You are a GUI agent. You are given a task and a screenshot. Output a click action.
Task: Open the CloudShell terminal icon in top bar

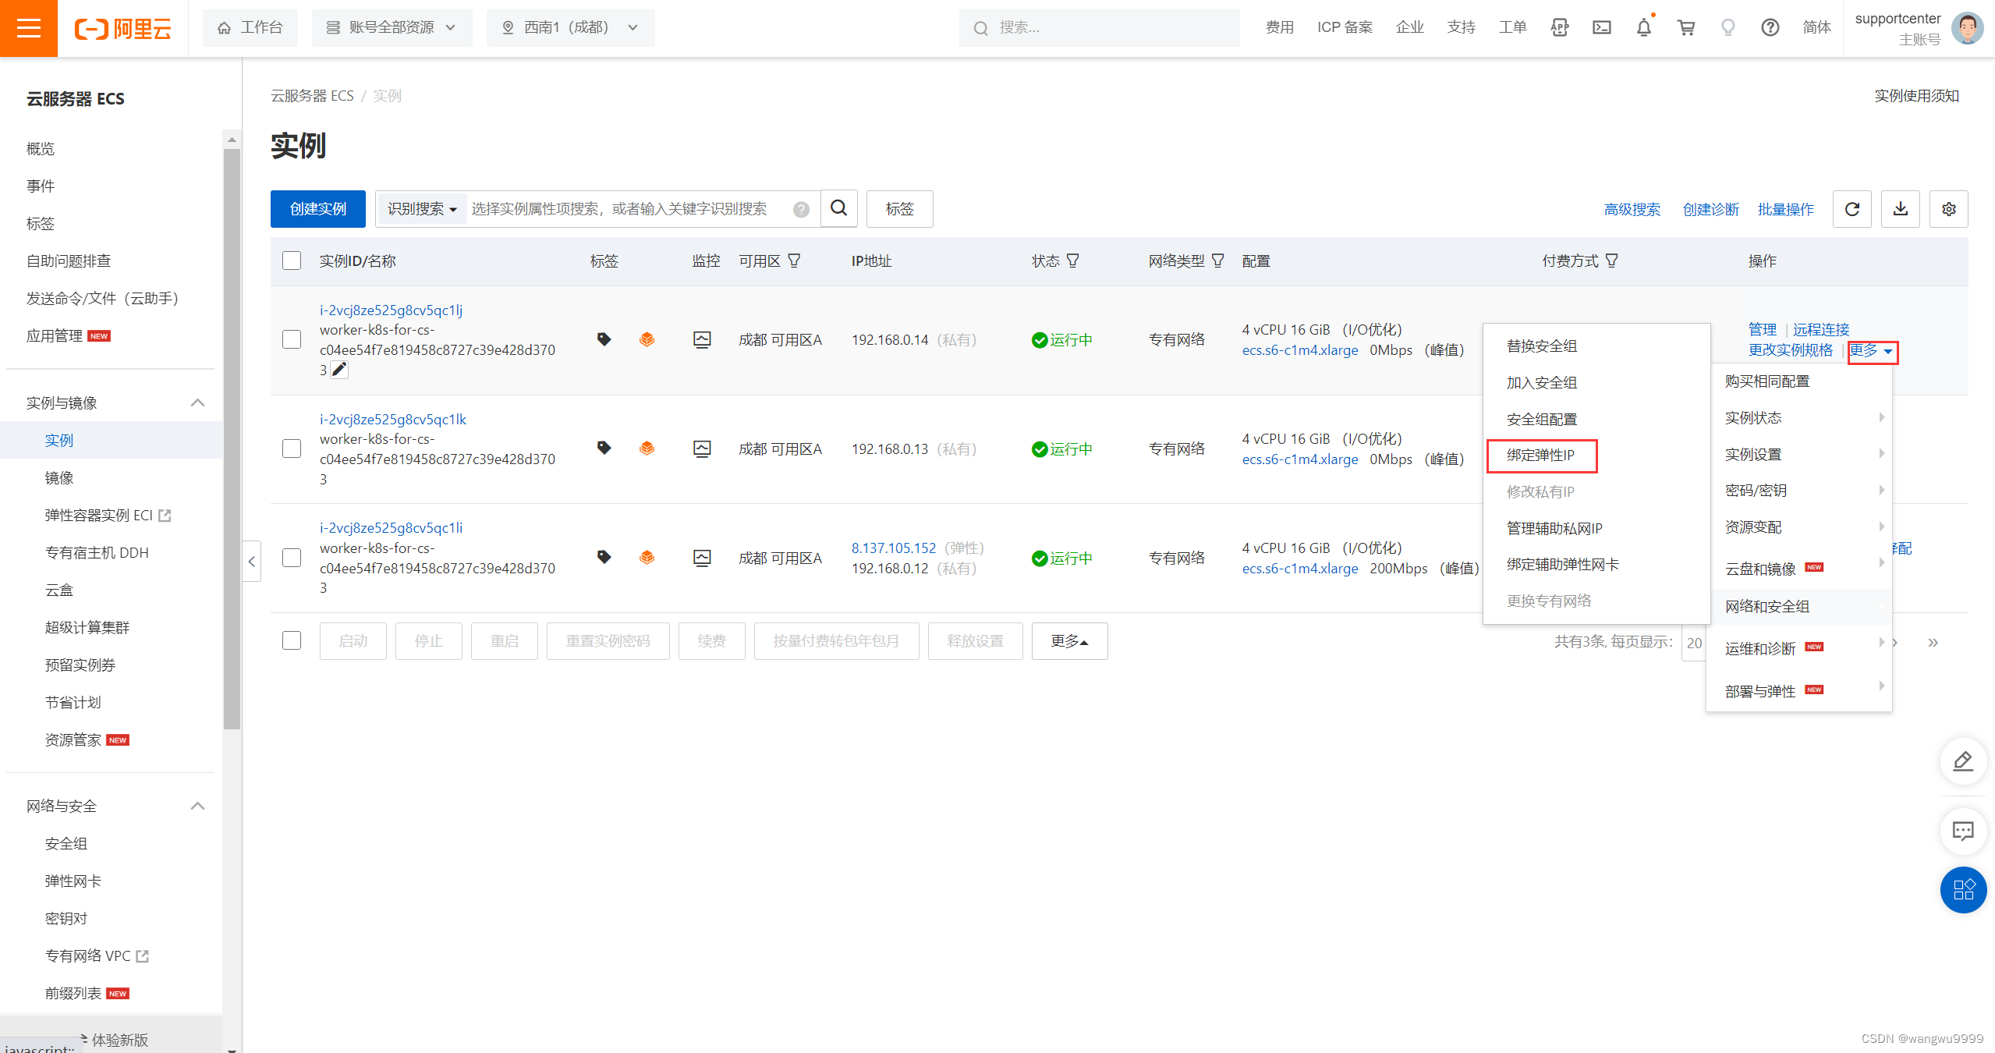[1601, 27]
